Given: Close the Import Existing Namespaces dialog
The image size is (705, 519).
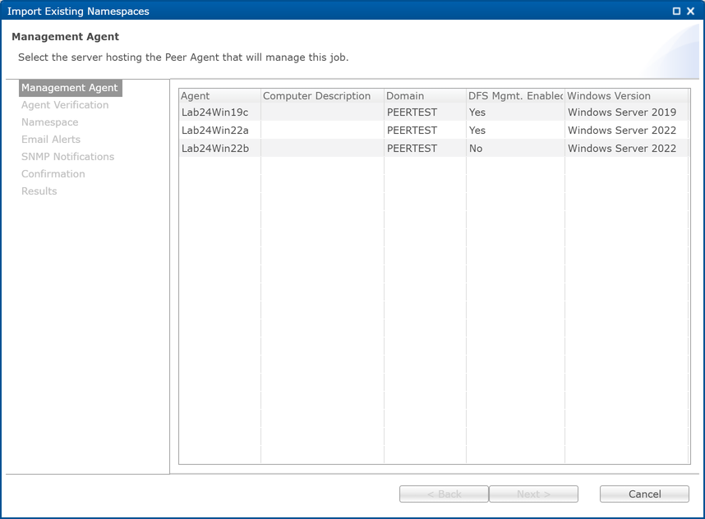Looking at the screenshot, I should coord(690,11).
